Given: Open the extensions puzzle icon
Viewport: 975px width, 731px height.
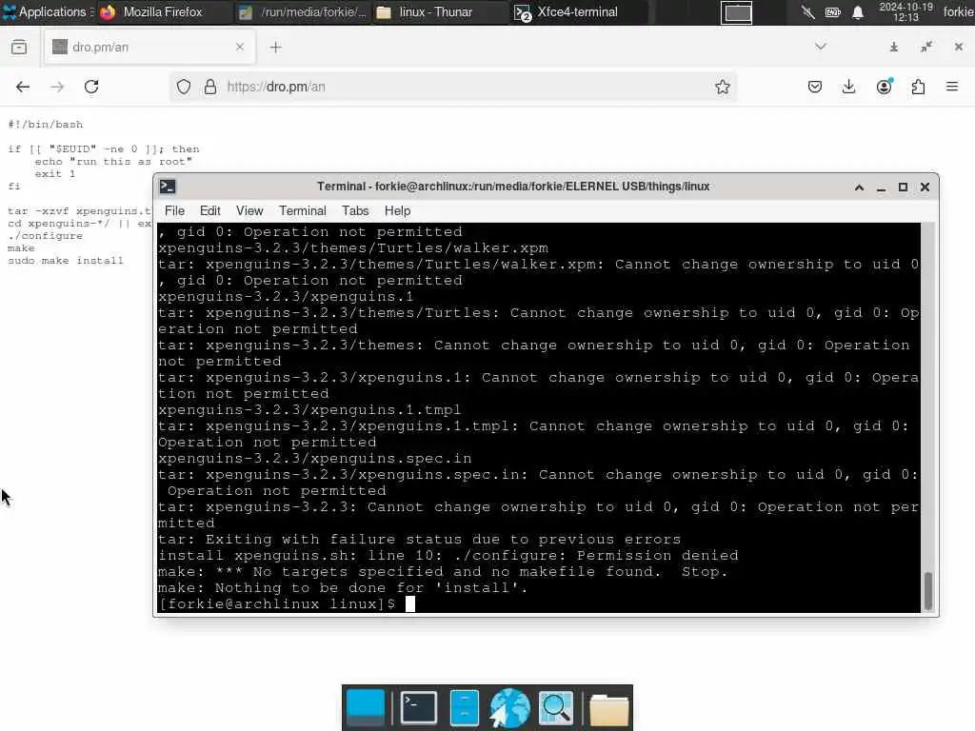Looking at the screenshot, I should [x=918, y=87].
